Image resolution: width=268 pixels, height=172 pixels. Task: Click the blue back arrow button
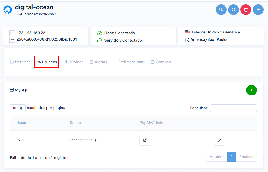(258, 10)
